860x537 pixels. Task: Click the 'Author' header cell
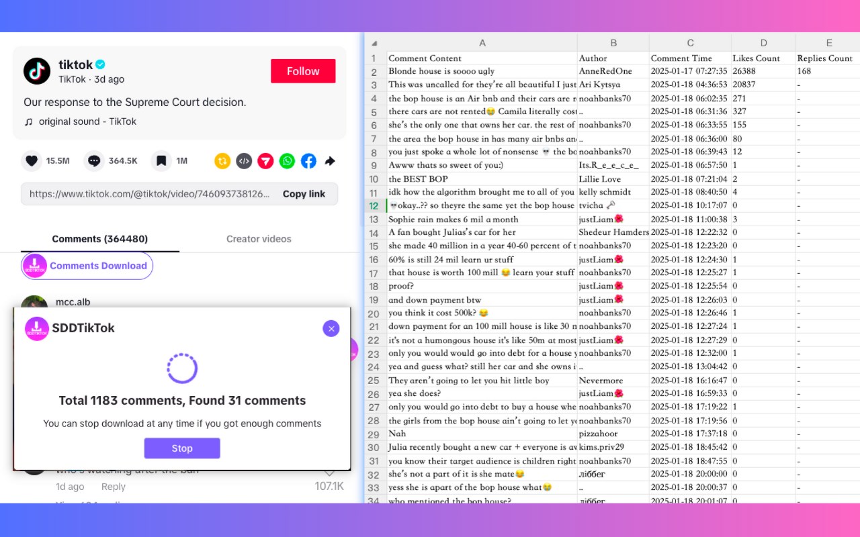(613, 58)
